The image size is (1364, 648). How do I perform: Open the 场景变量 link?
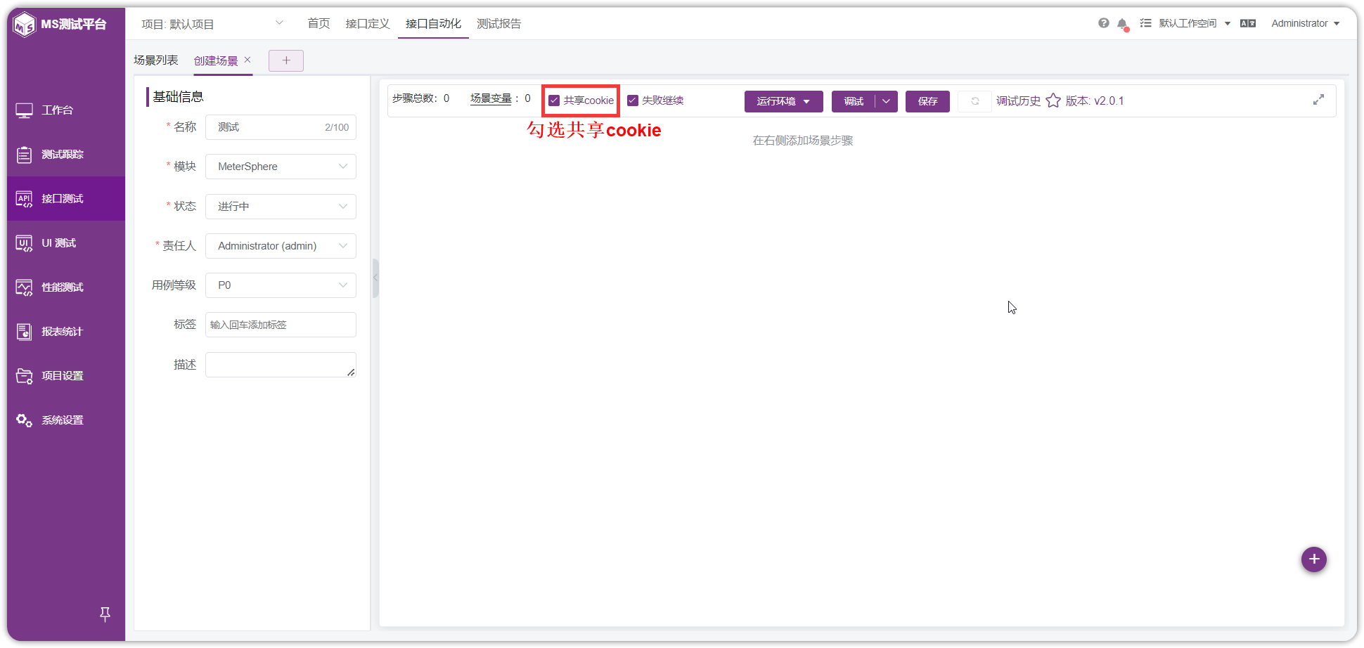491,98
